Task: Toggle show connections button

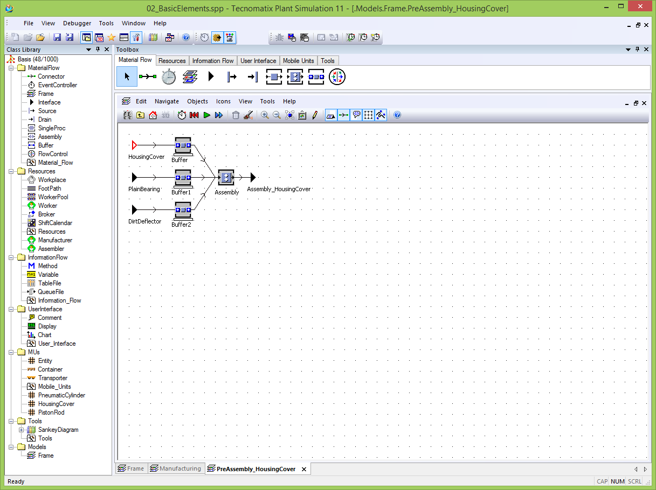Action: [x=343, y=115]
